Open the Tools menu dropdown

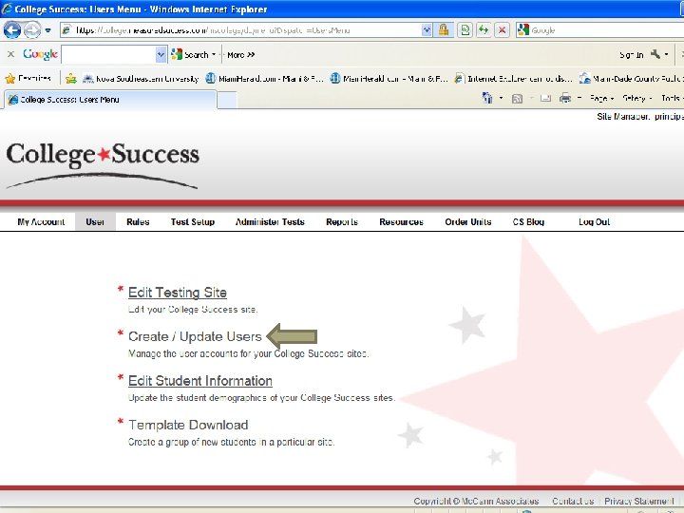(x=672, y=98)
